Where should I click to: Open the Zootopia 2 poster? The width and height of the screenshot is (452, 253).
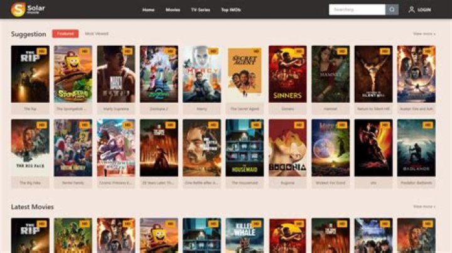(x=159, y=74)
